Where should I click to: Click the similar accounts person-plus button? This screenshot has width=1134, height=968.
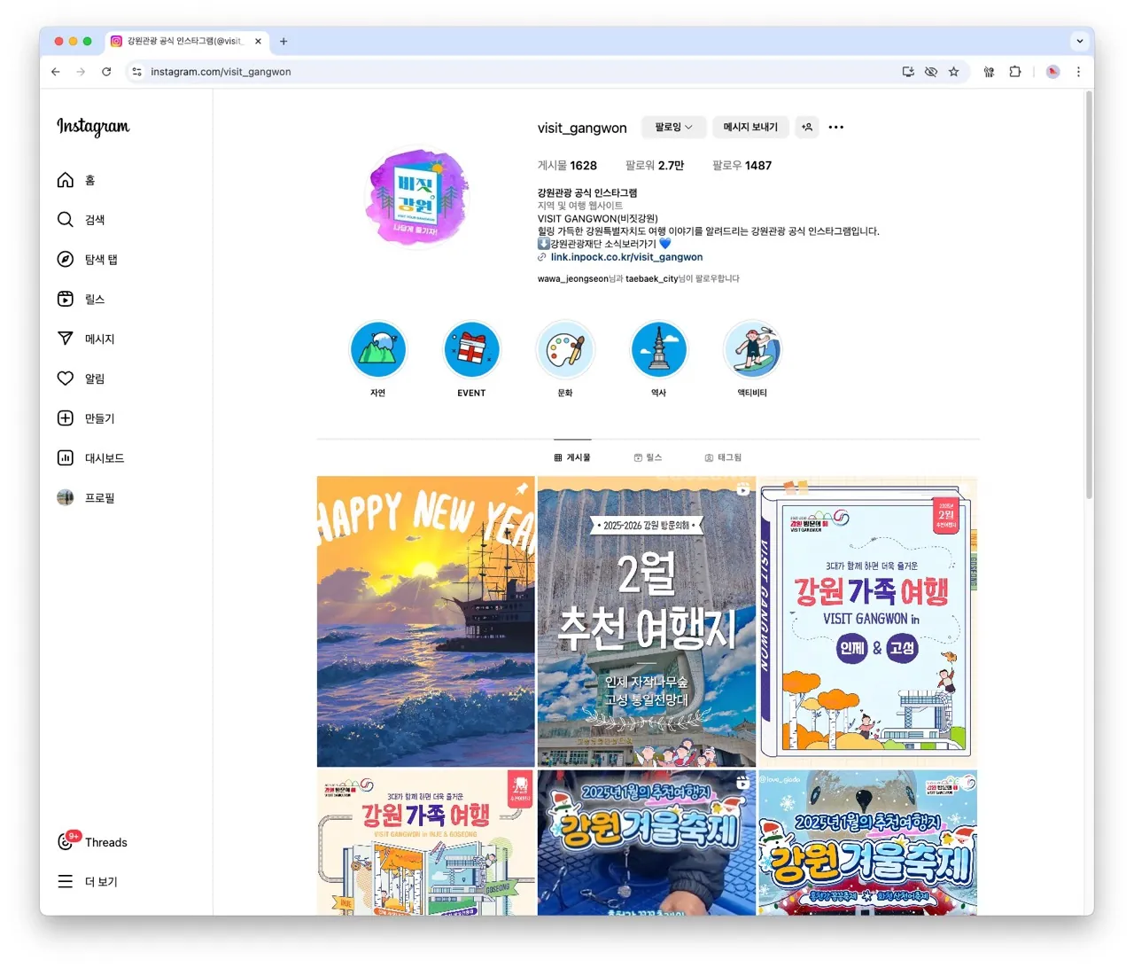point(807,128)
